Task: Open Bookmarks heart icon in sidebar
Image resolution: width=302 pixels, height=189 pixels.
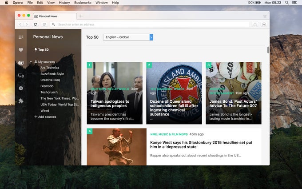Action: click(x=21, y=50)
